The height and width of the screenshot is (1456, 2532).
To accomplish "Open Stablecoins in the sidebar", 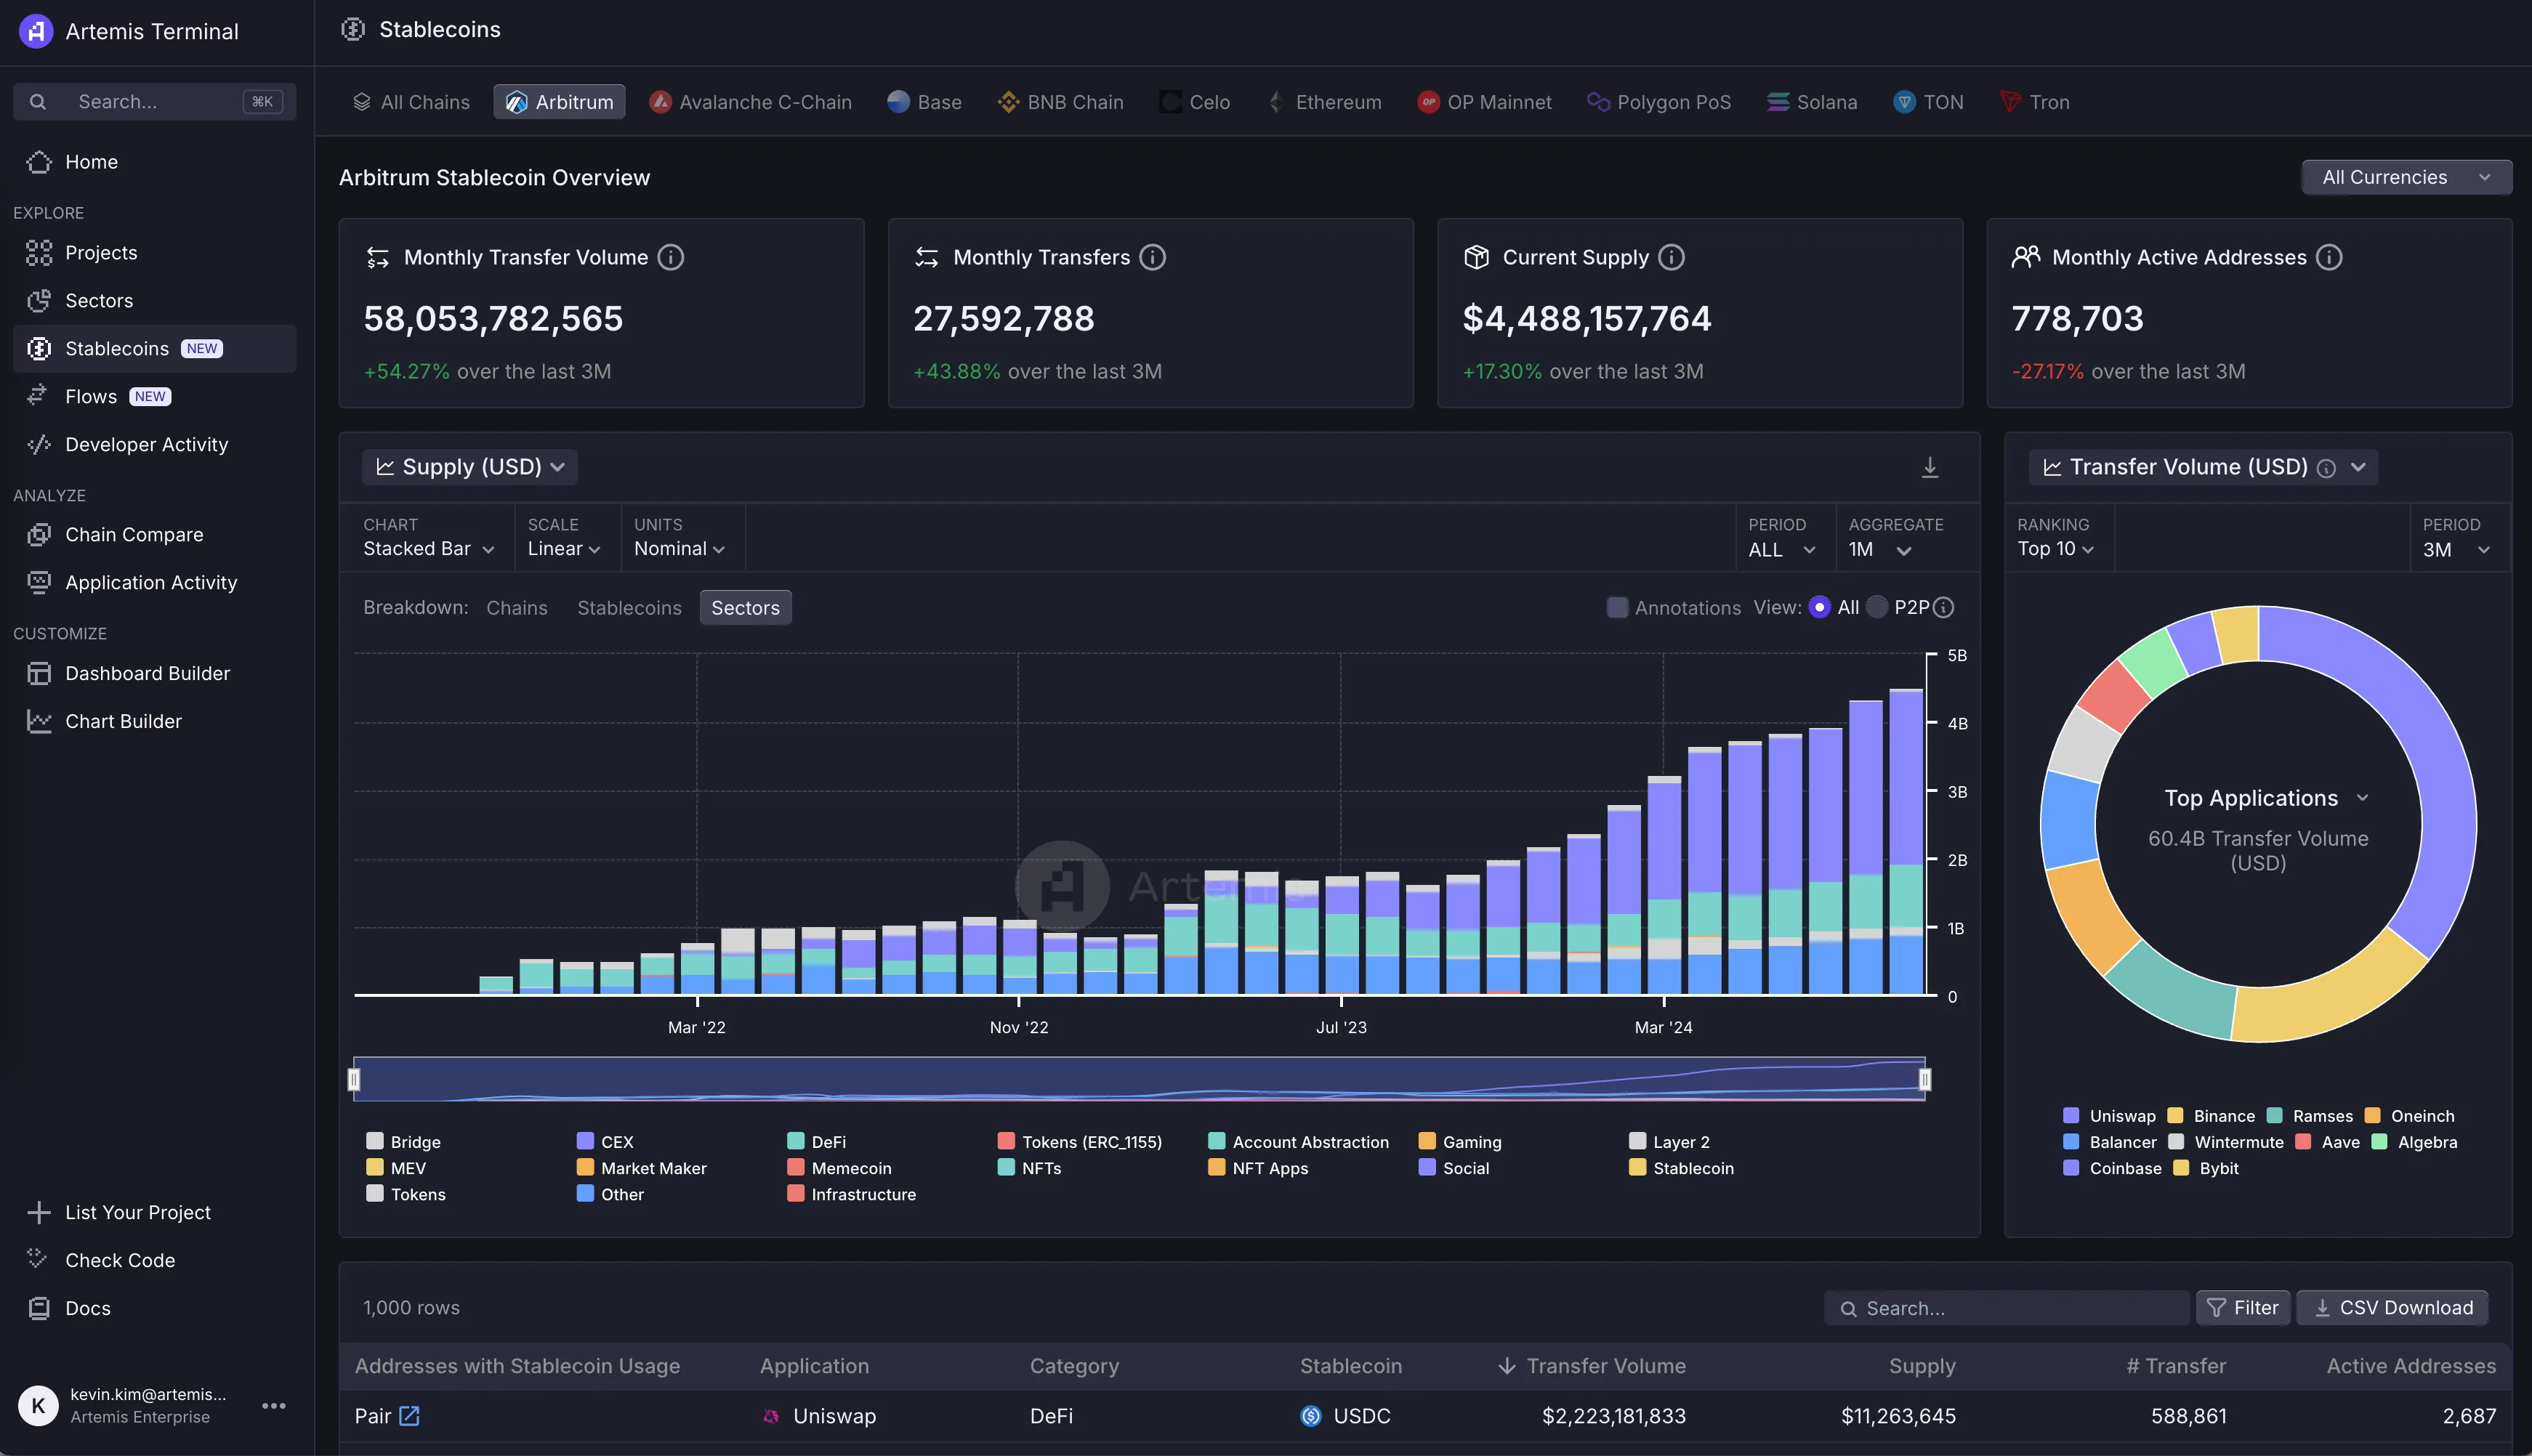I will point(155,349).
